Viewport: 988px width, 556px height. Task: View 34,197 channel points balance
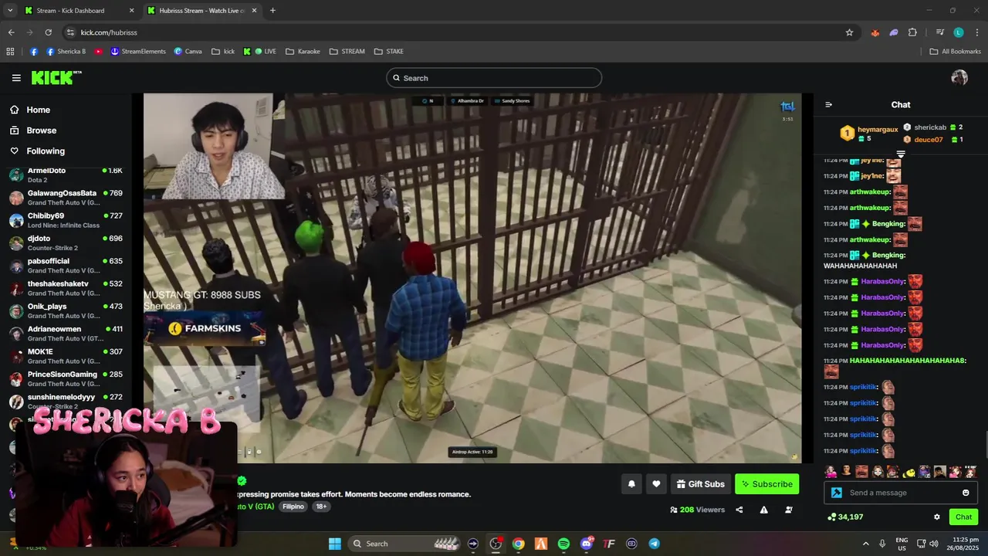[845, 517]
